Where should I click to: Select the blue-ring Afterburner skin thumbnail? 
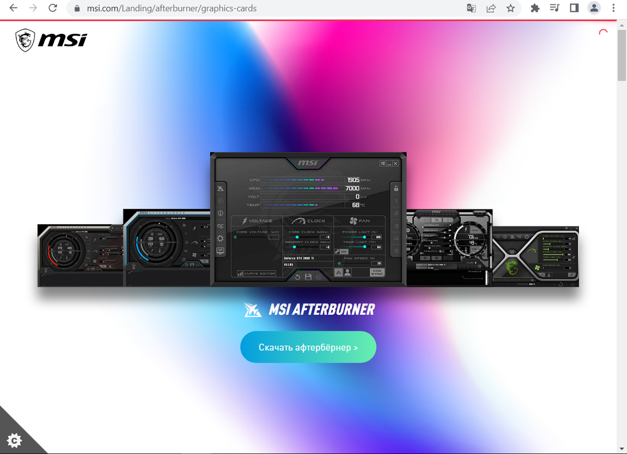pos(167,248)
